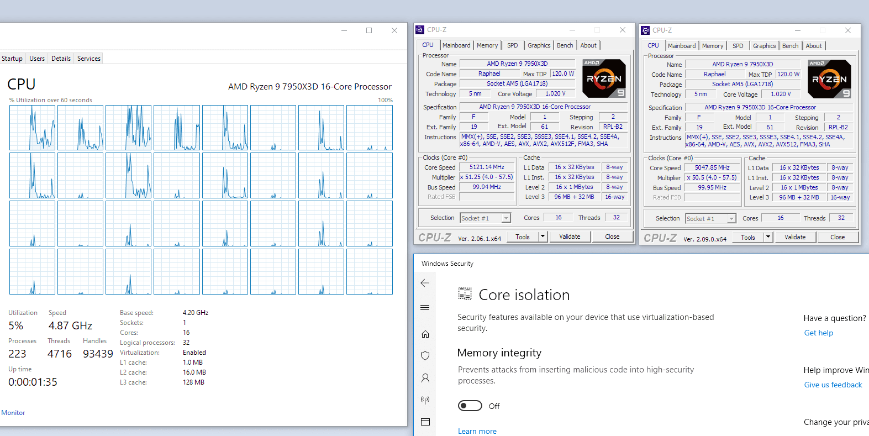
Task: Open Home in Windows Security sidebar
Action: (x=425, y=334)
